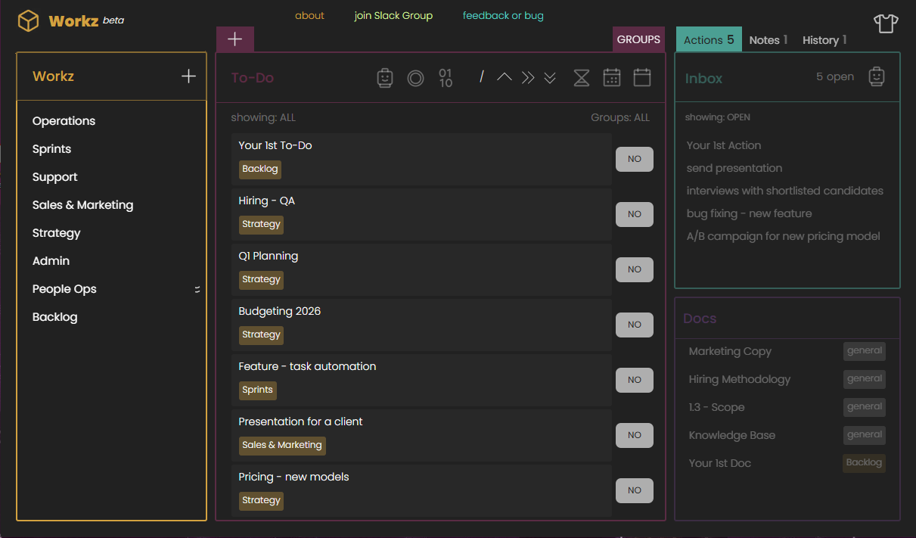Click the blank calendar icon in the To-Do header
916x538 pixels.
[x=642, y=77]
